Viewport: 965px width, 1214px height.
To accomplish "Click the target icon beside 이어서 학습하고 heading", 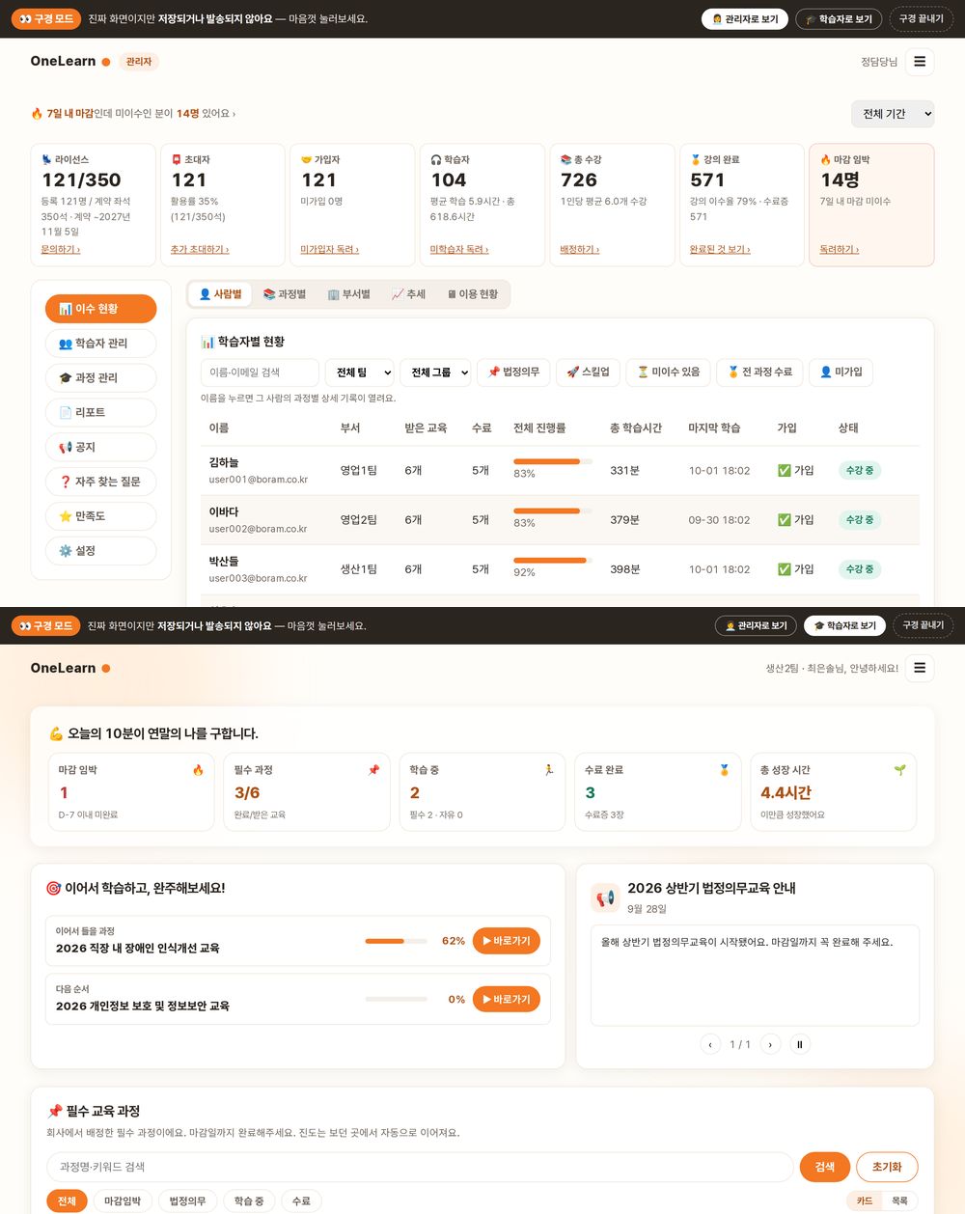I will (x=54, y=888).
